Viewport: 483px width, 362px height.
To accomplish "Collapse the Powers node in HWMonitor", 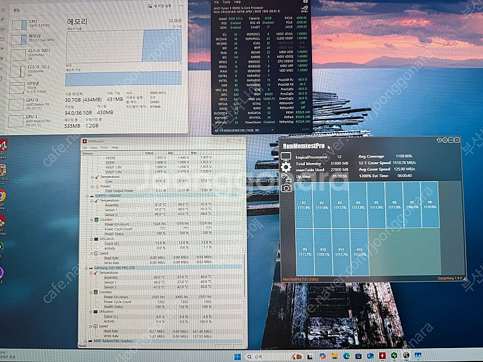I will [92, 186].
